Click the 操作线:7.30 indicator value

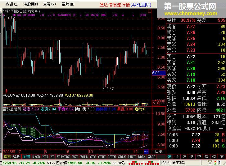click(85, 109)
